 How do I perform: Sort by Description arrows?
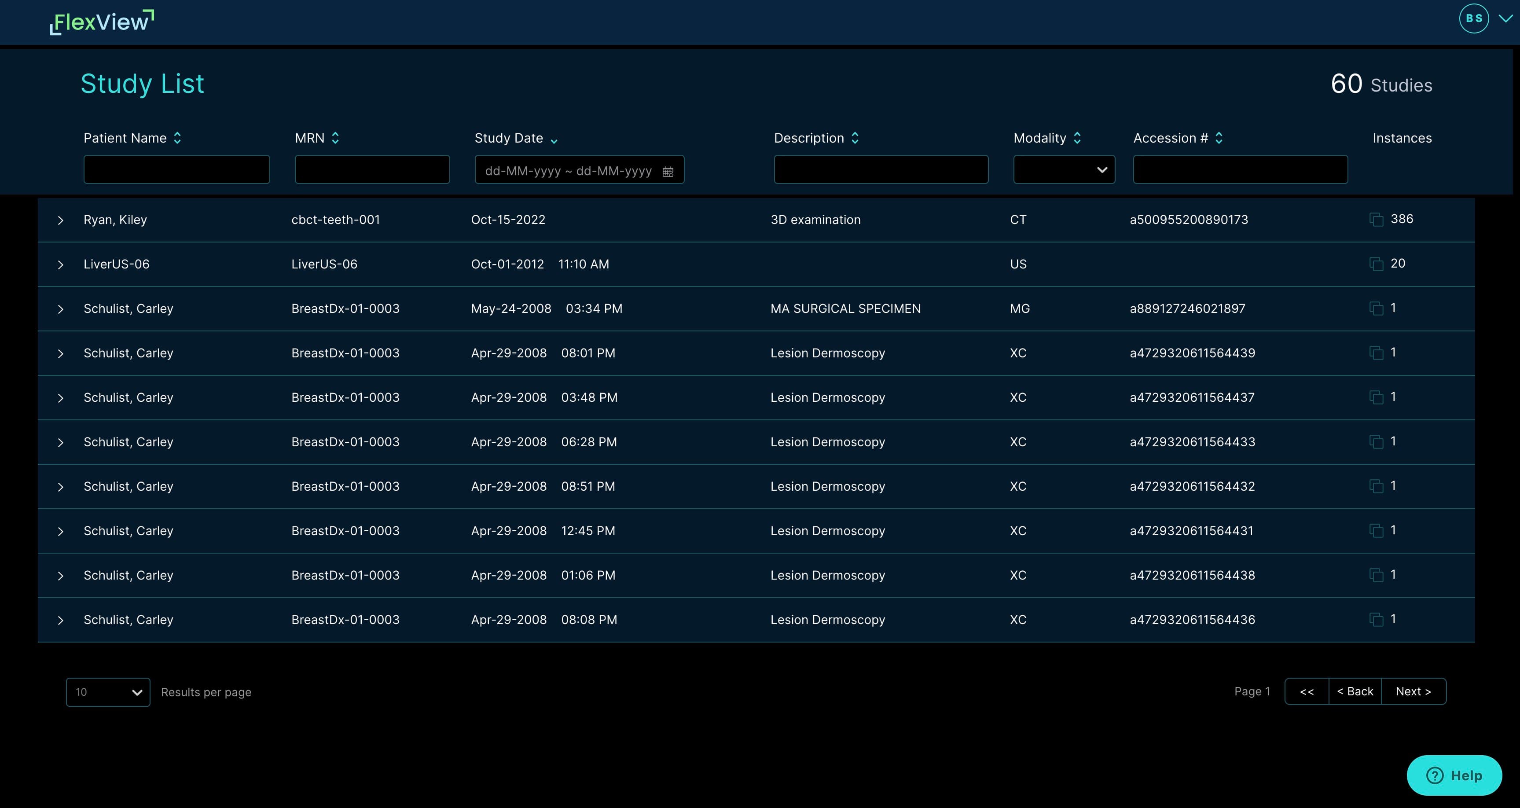pos(855,138)
